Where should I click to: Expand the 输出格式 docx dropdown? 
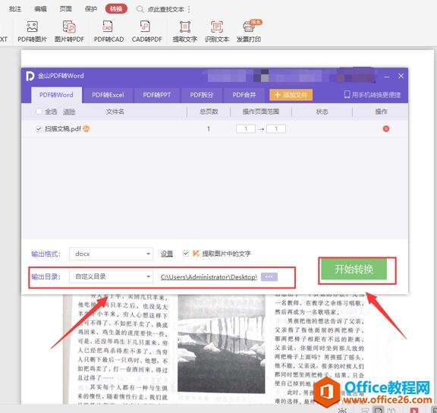(x=111, y=254)
